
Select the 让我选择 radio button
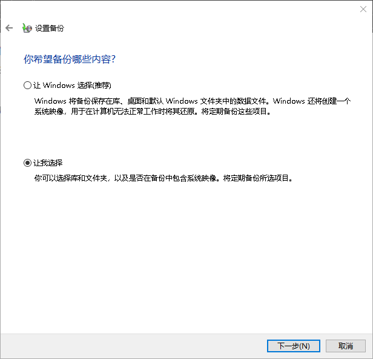click(x=28, y=163)
